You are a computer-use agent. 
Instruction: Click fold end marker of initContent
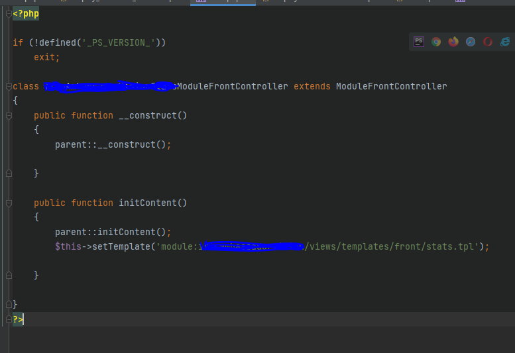point(9,275)
